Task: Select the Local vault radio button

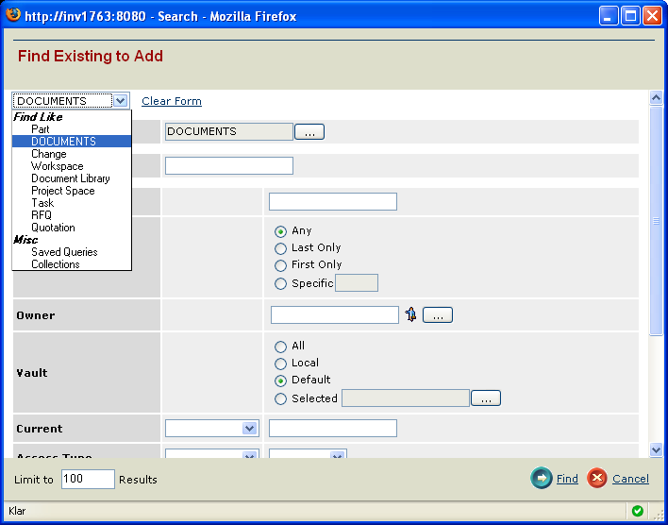Action: (x=280, y=364)
